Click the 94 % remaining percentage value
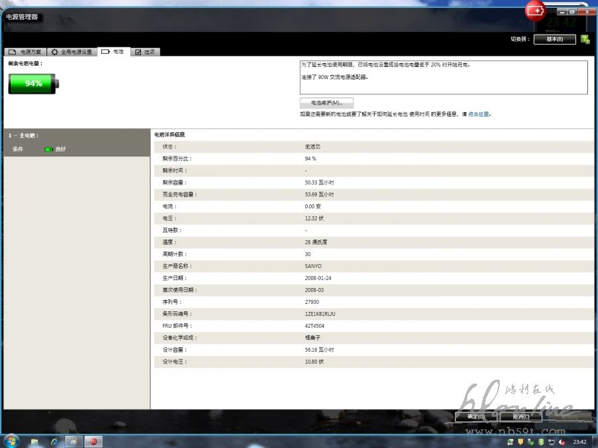598x448 pixels. (310, 159)
